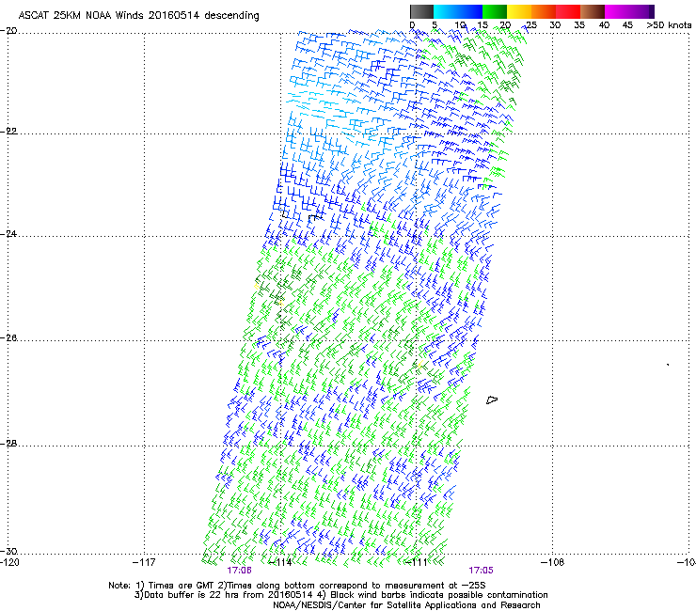Click the -20 latitude axis label

tap(9, 31)
